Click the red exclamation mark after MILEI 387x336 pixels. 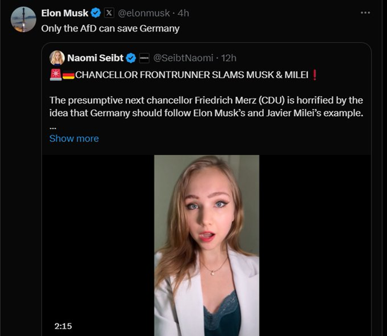(x=315, y=75)
